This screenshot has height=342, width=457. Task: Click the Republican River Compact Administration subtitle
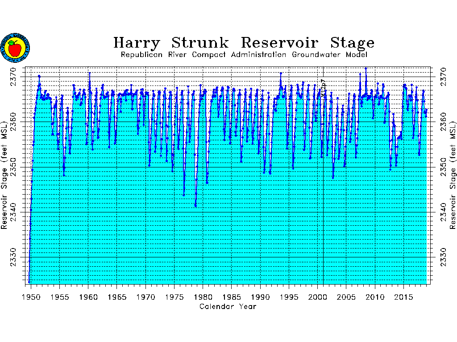(x=244, y=55)
